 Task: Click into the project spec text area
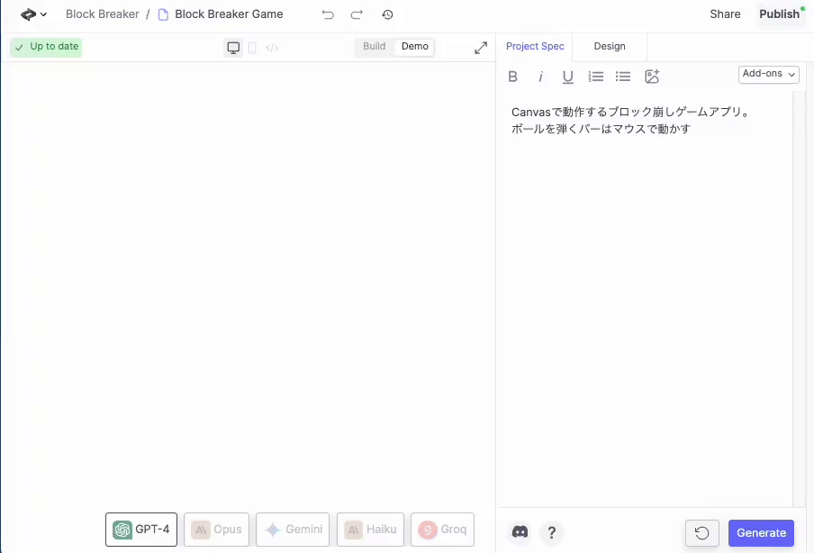point(645,299)
